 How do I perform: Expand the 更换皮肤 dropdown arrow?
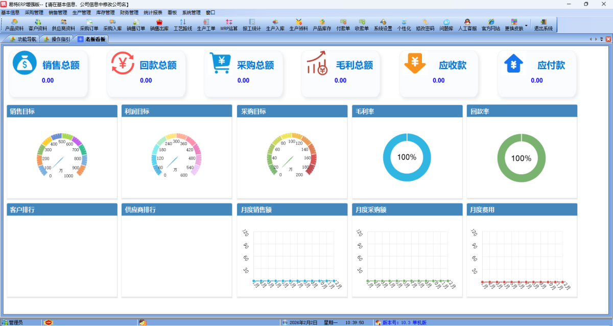(526, 25)
